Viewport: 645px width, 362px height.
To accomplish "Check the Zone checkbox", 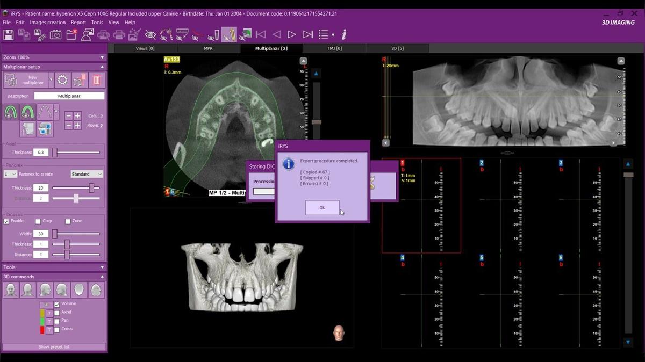I will (68, 221).
